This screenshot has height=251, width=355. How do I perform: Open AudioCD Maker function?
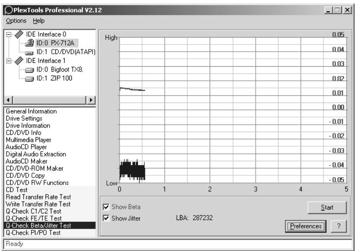pos(27,161)
